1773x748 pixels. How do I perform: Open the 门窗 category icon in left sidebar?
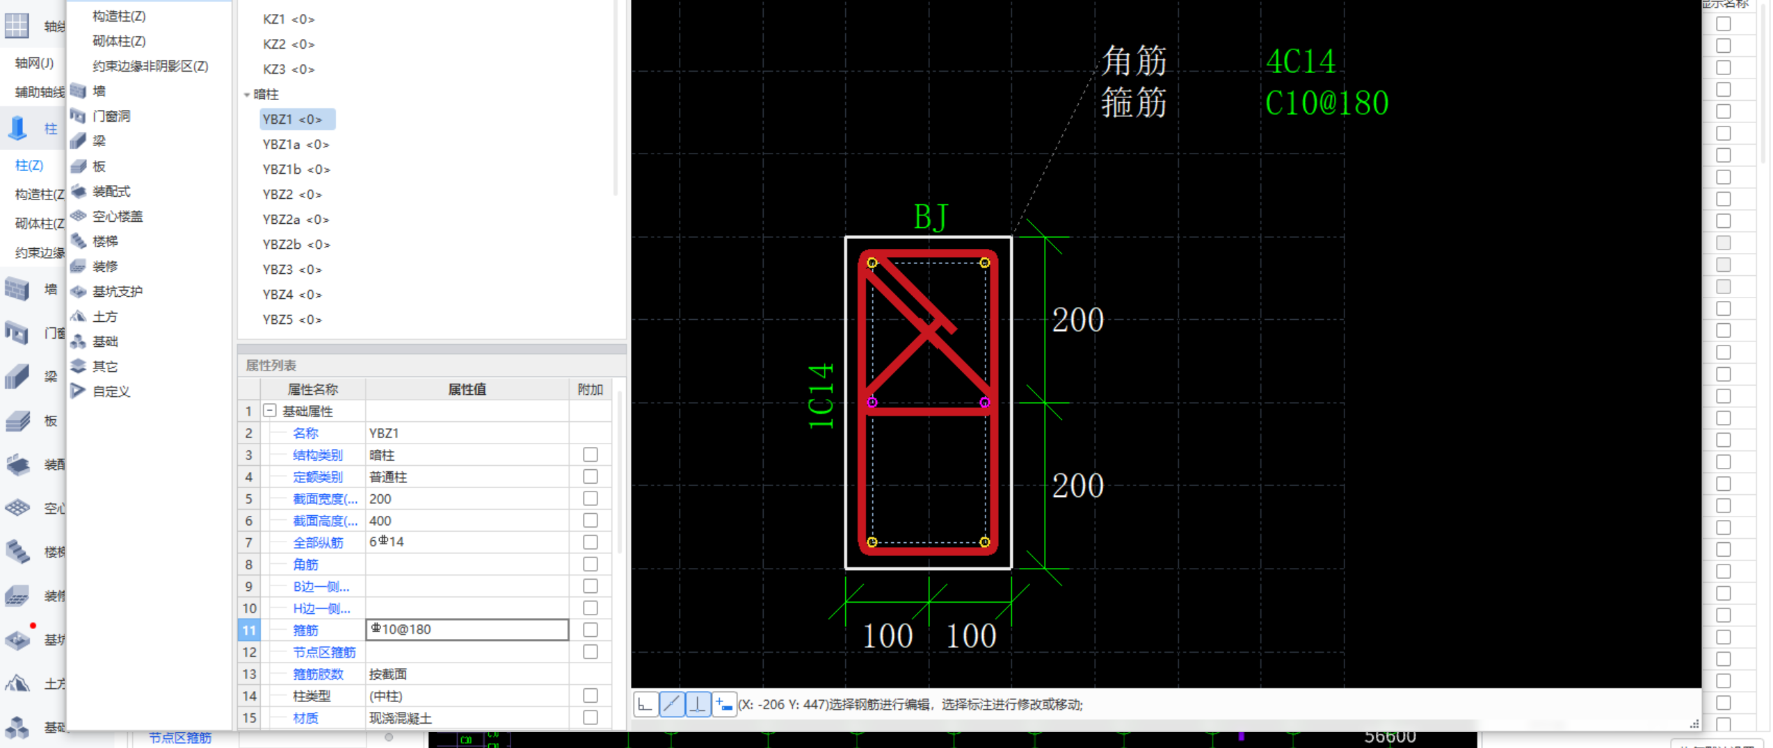(17, 333)
